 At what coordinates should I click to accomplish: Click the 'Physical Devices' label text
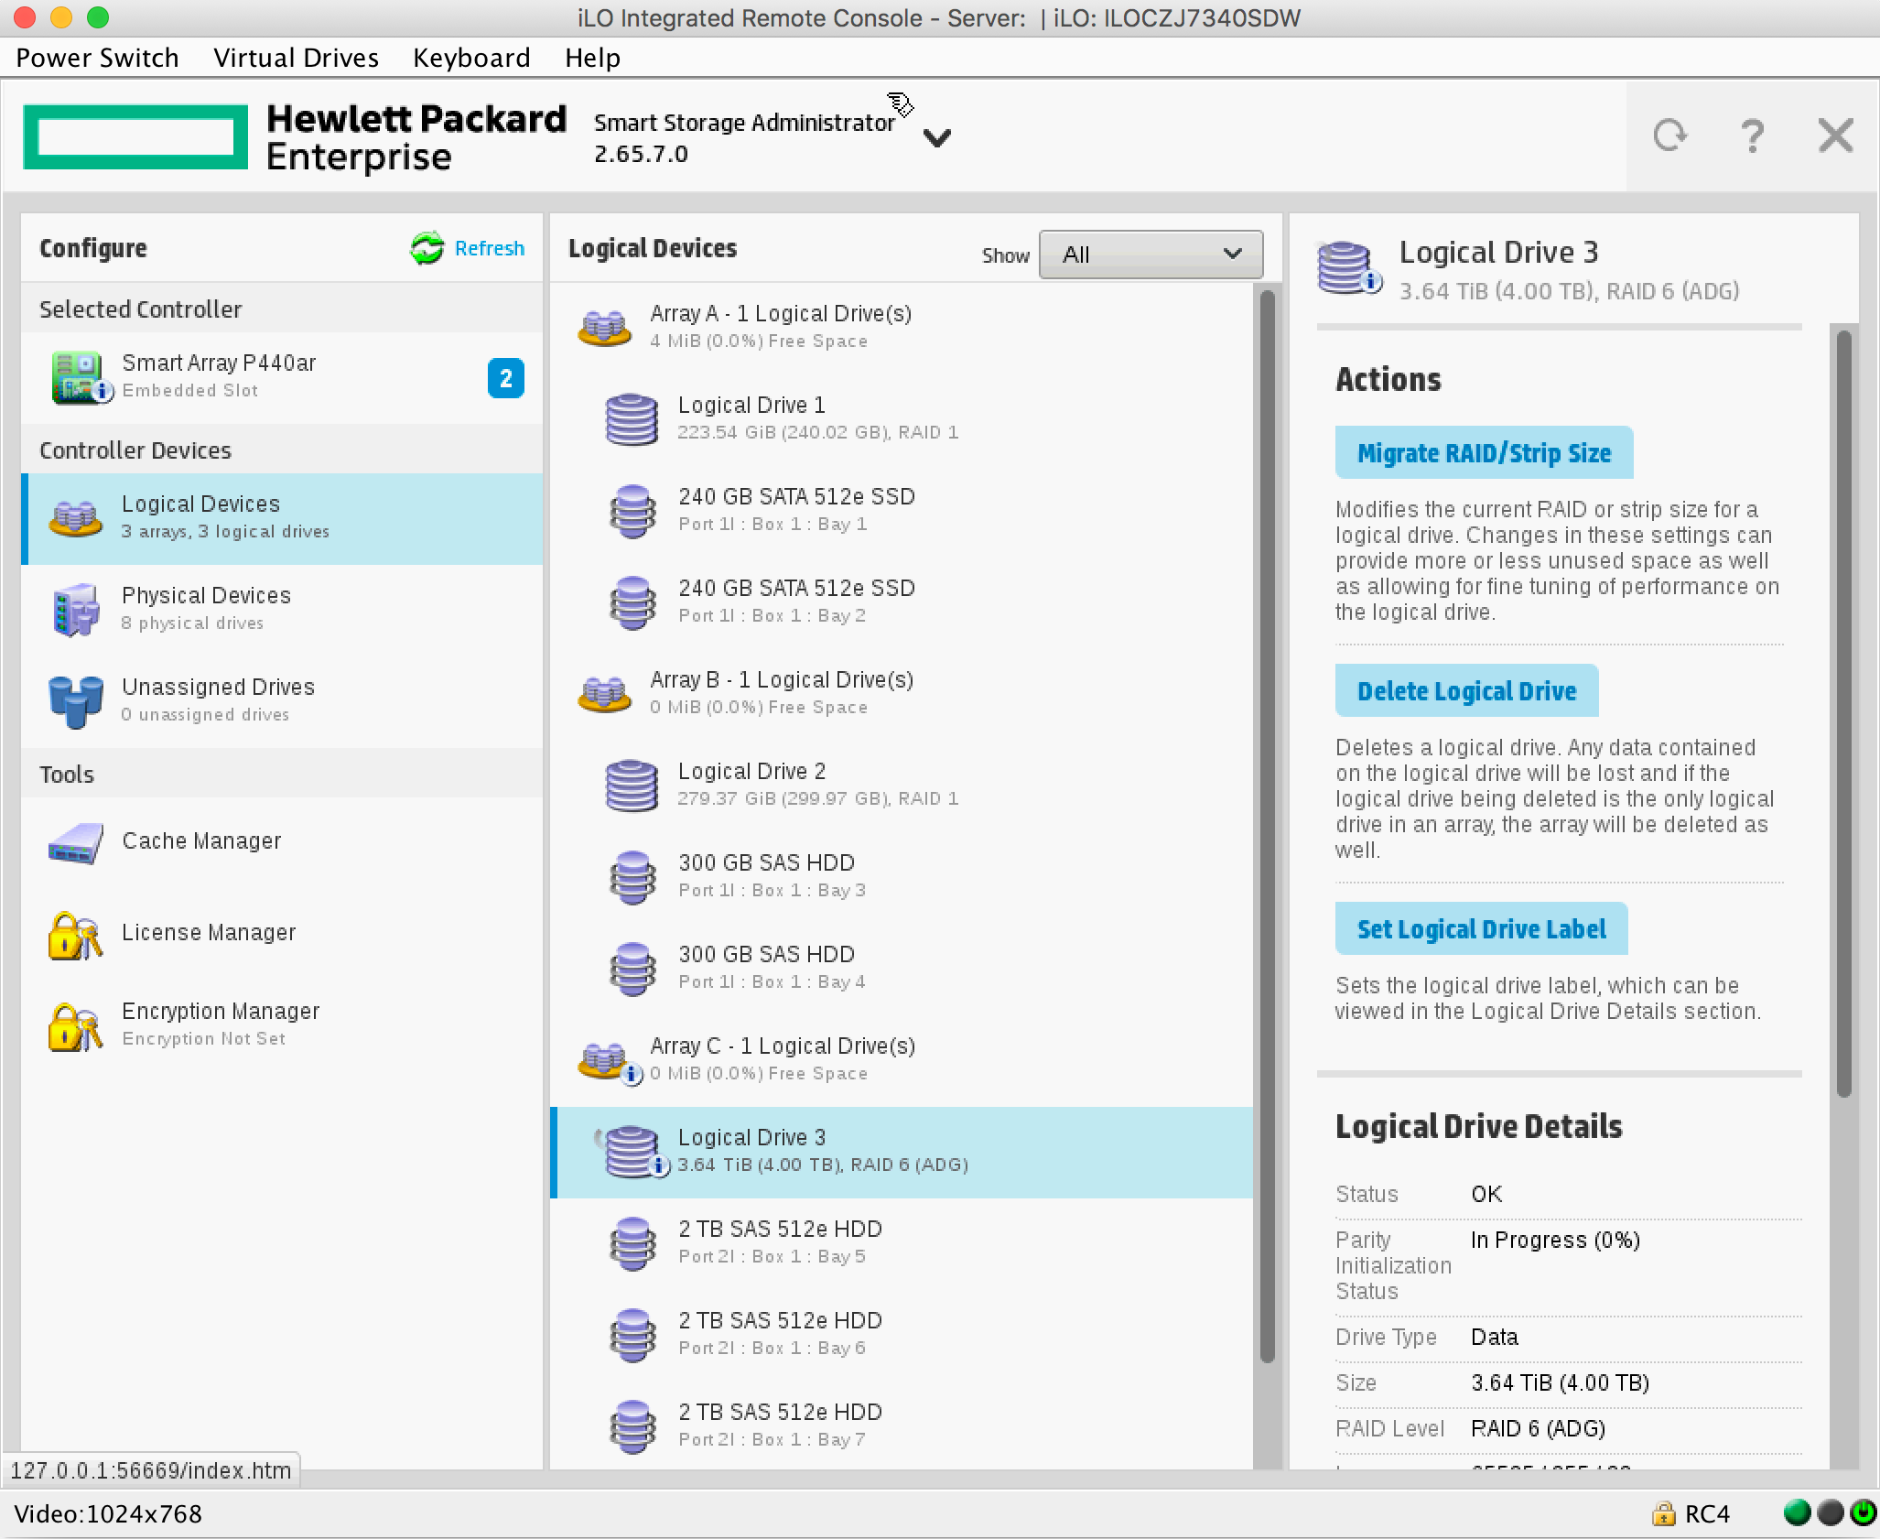(x=206, y=596)
